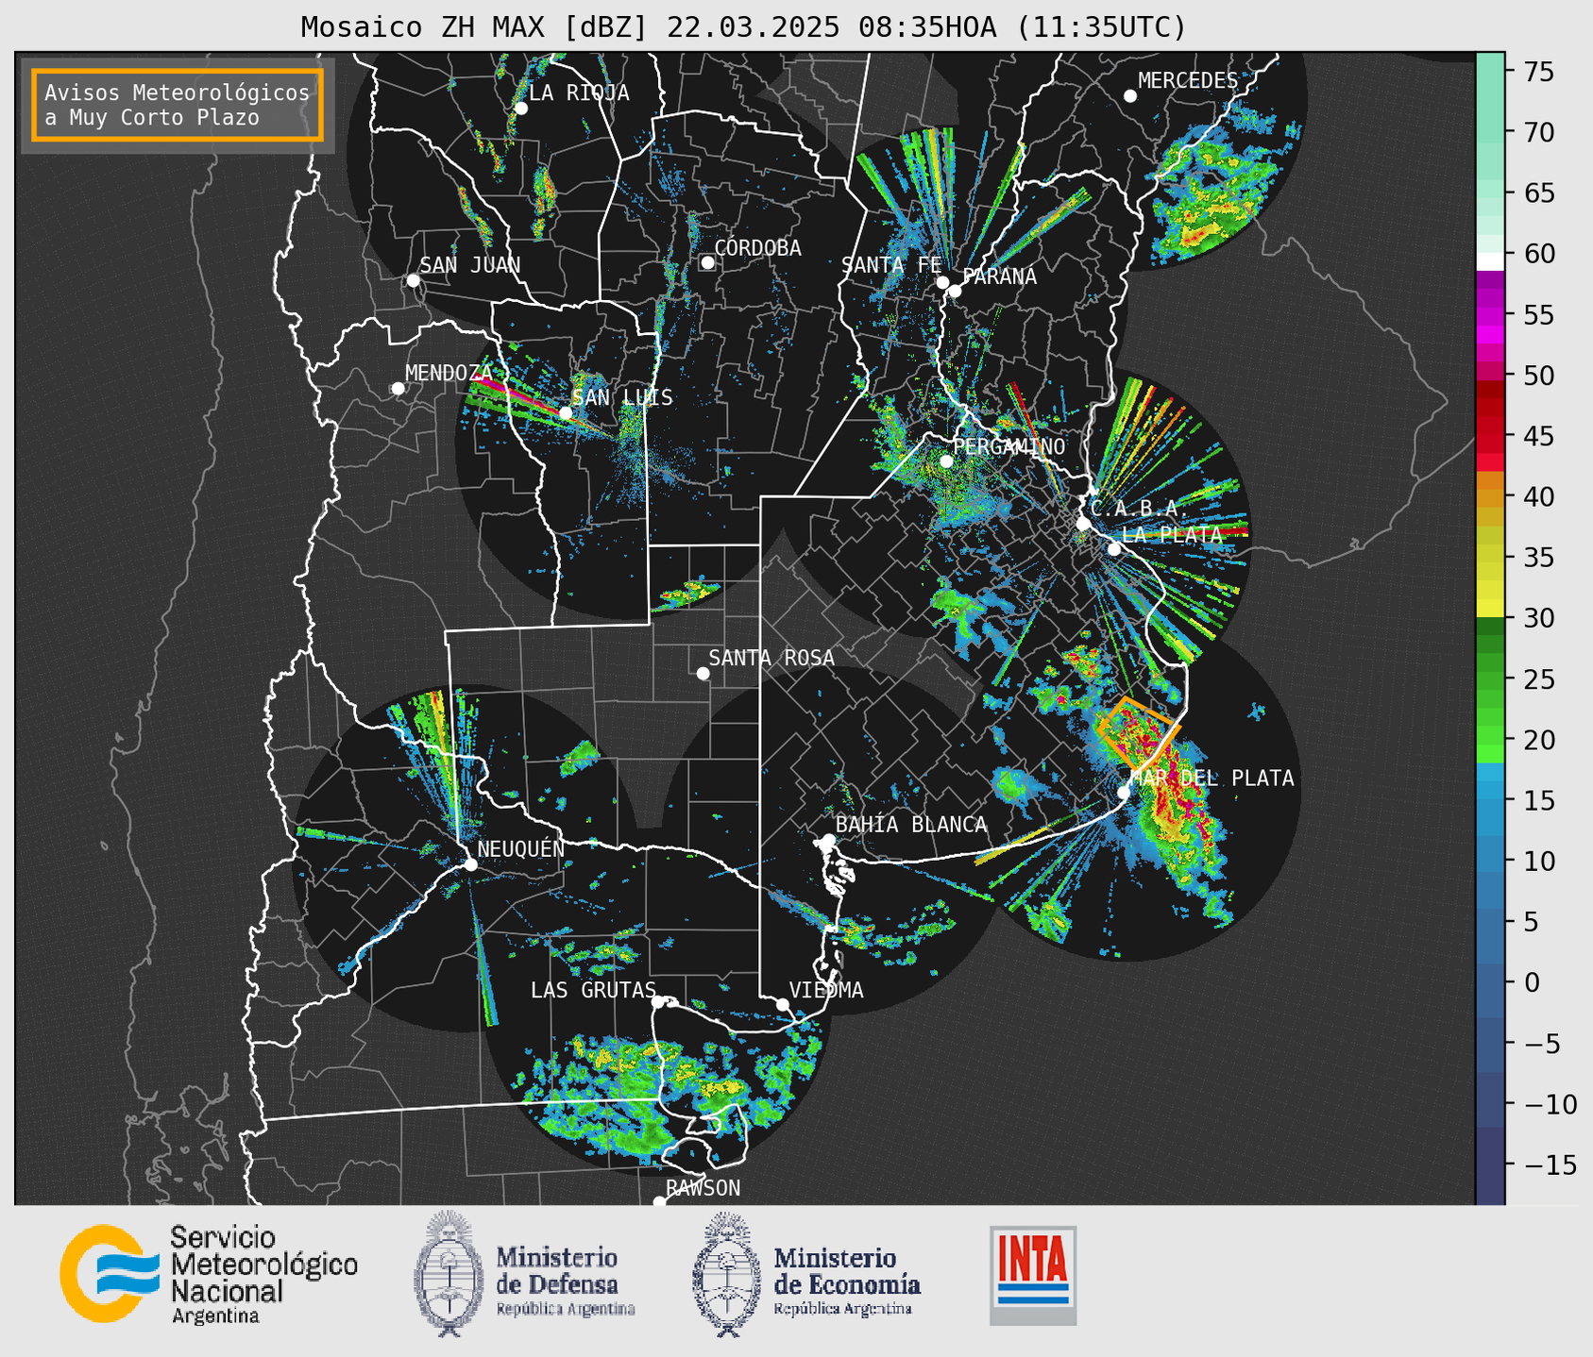Select the PARANÁ city label

point(999,276)
